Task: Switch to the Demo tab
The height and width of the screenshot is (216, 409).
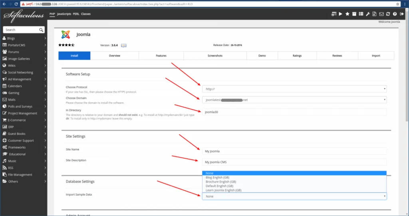Action: [x=262, y=55]
